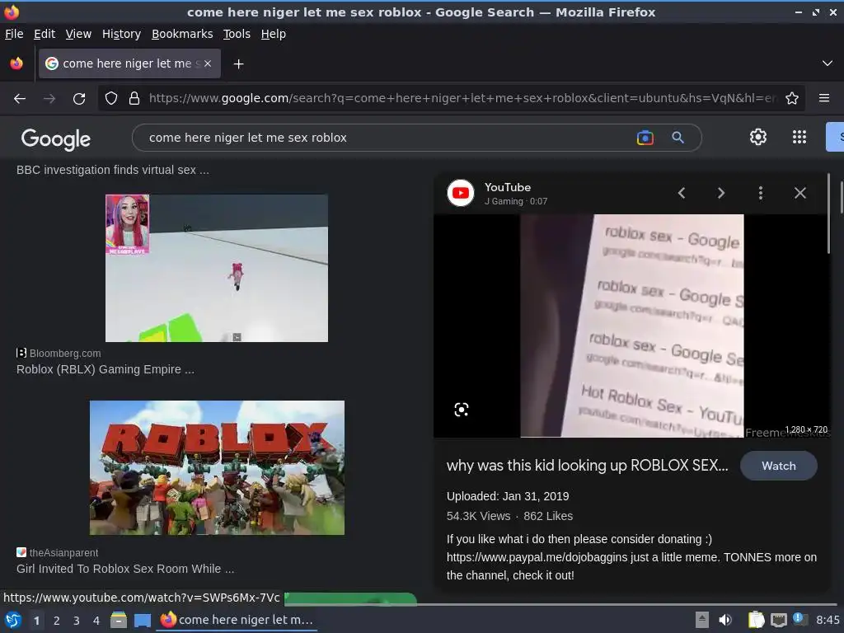Show next image in preview panel

pos(721,193)
